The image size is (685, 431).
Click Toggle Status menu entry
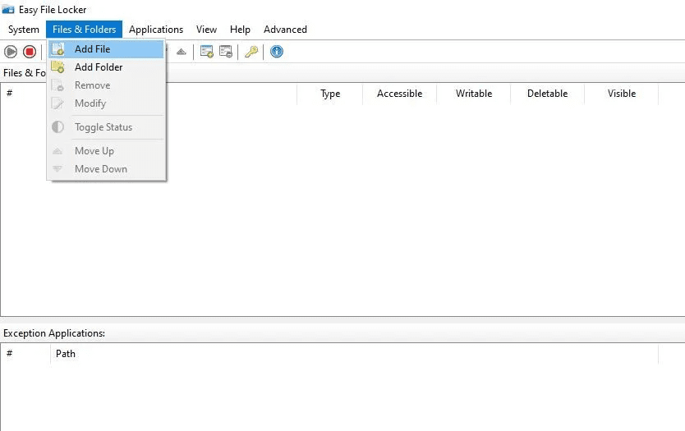click(x=103, y=127)
